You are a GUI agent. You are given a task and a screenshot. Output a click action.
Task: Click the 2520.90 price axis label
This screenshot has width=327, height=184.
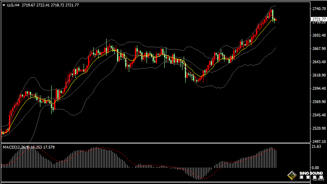[319, 128]
